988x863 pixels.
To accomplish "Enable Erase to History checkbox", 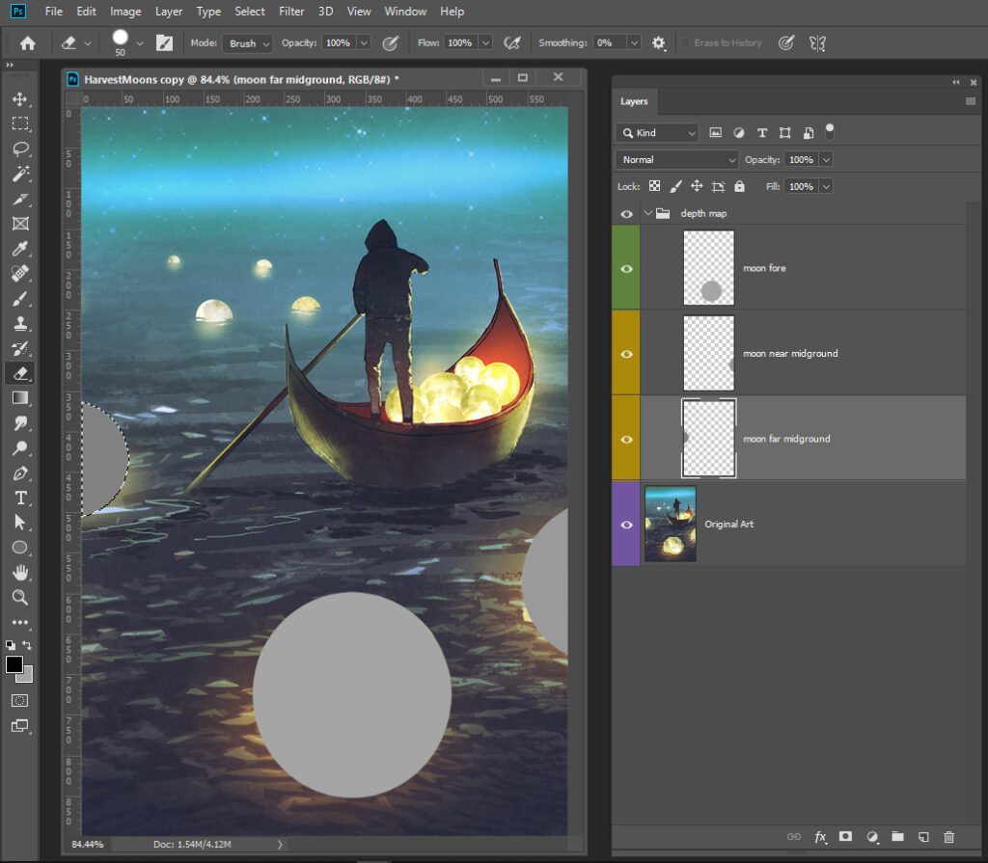I will point(685,43).
